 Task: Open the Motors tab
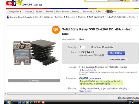click(28, 12)
